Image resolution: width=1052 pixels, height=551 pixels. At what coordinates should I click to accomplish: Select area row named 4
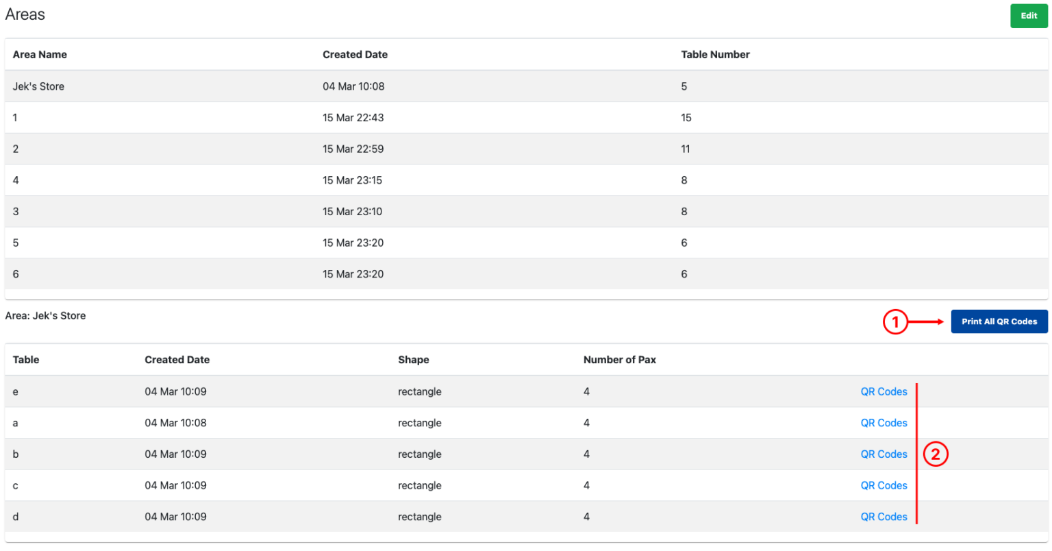[274, 180]
